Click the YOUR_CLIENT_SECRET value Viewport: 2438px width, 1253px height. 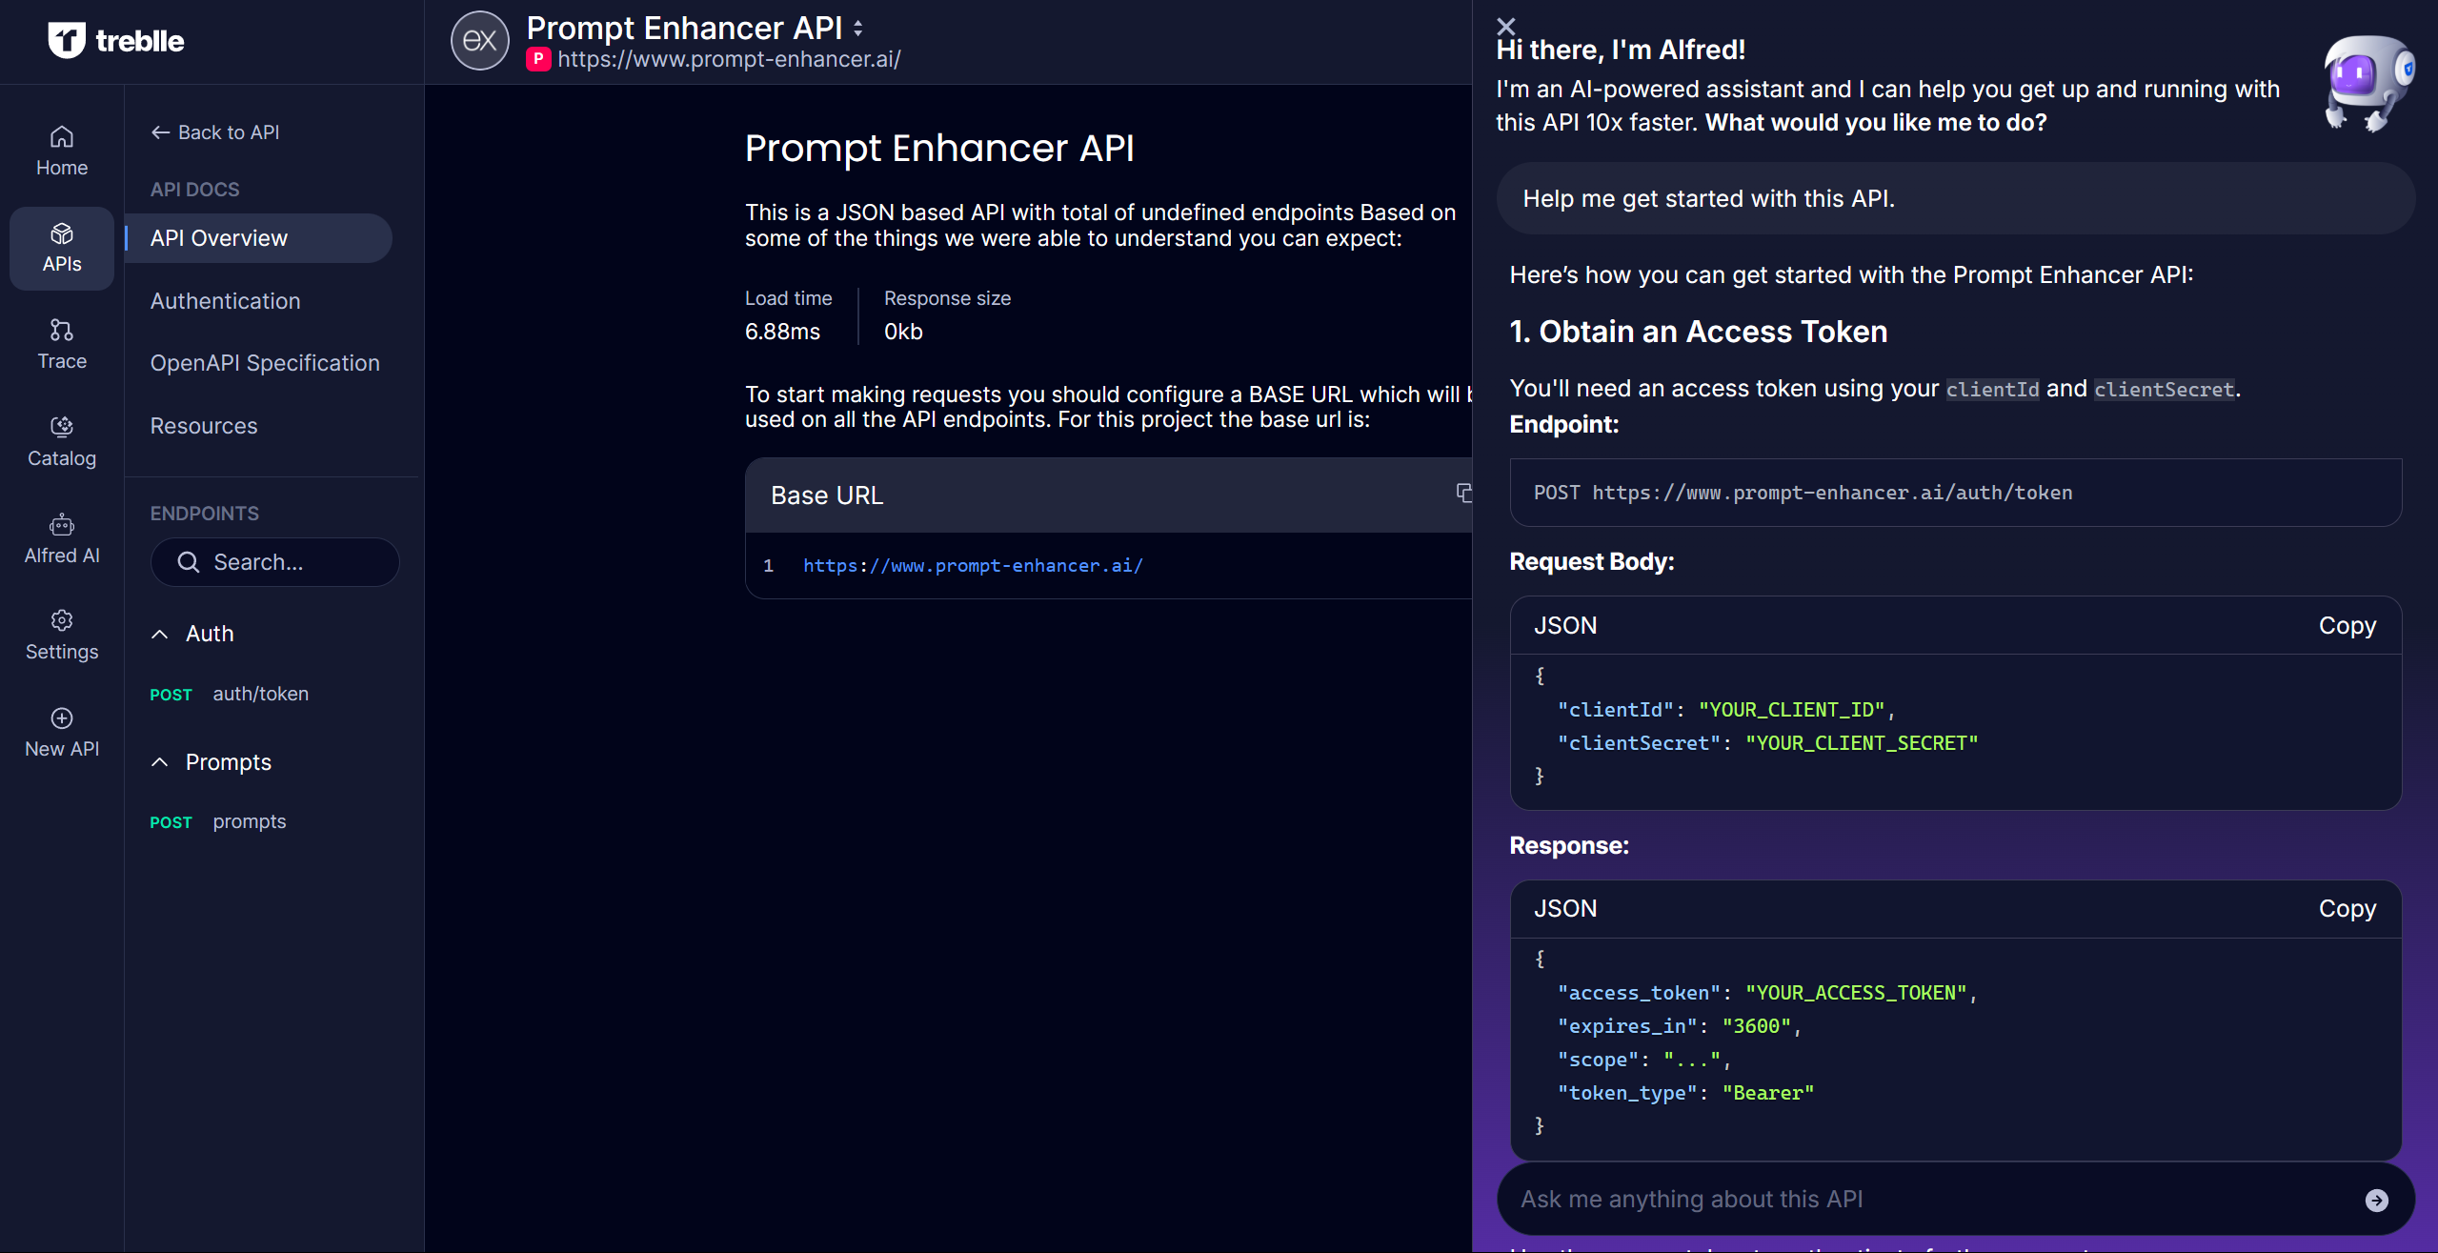1861,743
